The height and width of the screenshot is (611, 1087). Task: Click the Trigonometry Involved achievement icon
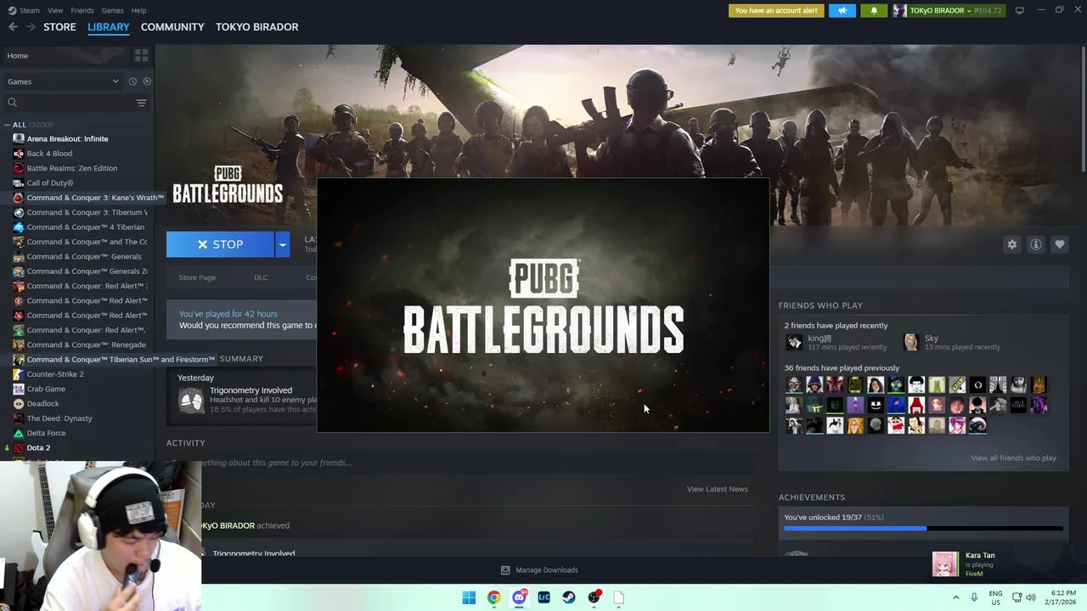tap(192, 400)
